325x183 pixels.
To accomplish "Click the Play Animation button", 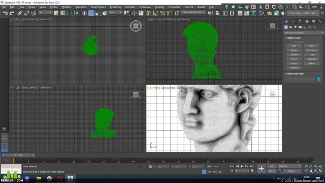I will [242, 166].
